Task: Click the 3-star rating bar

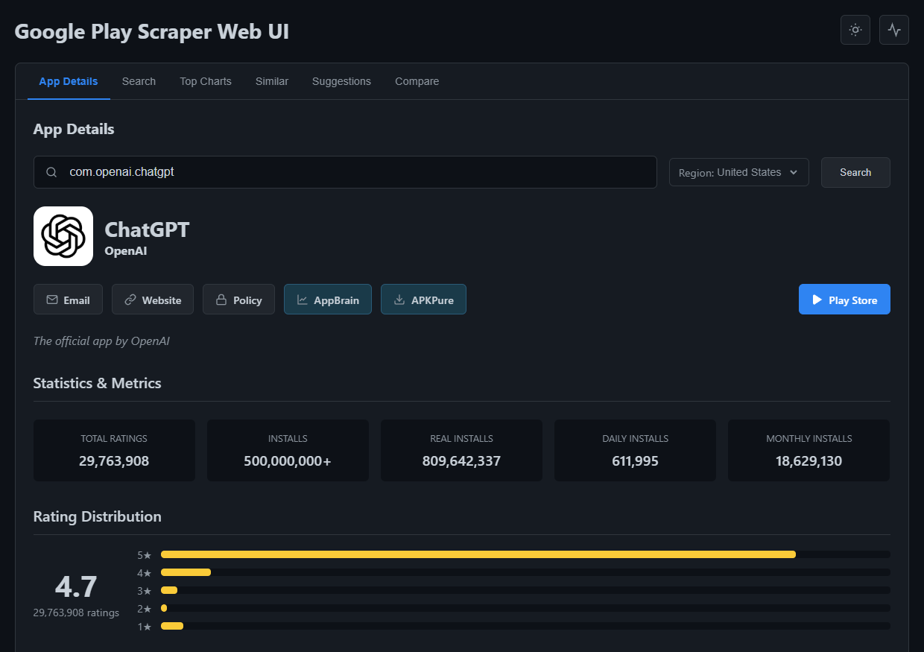Action: point(525,590)
